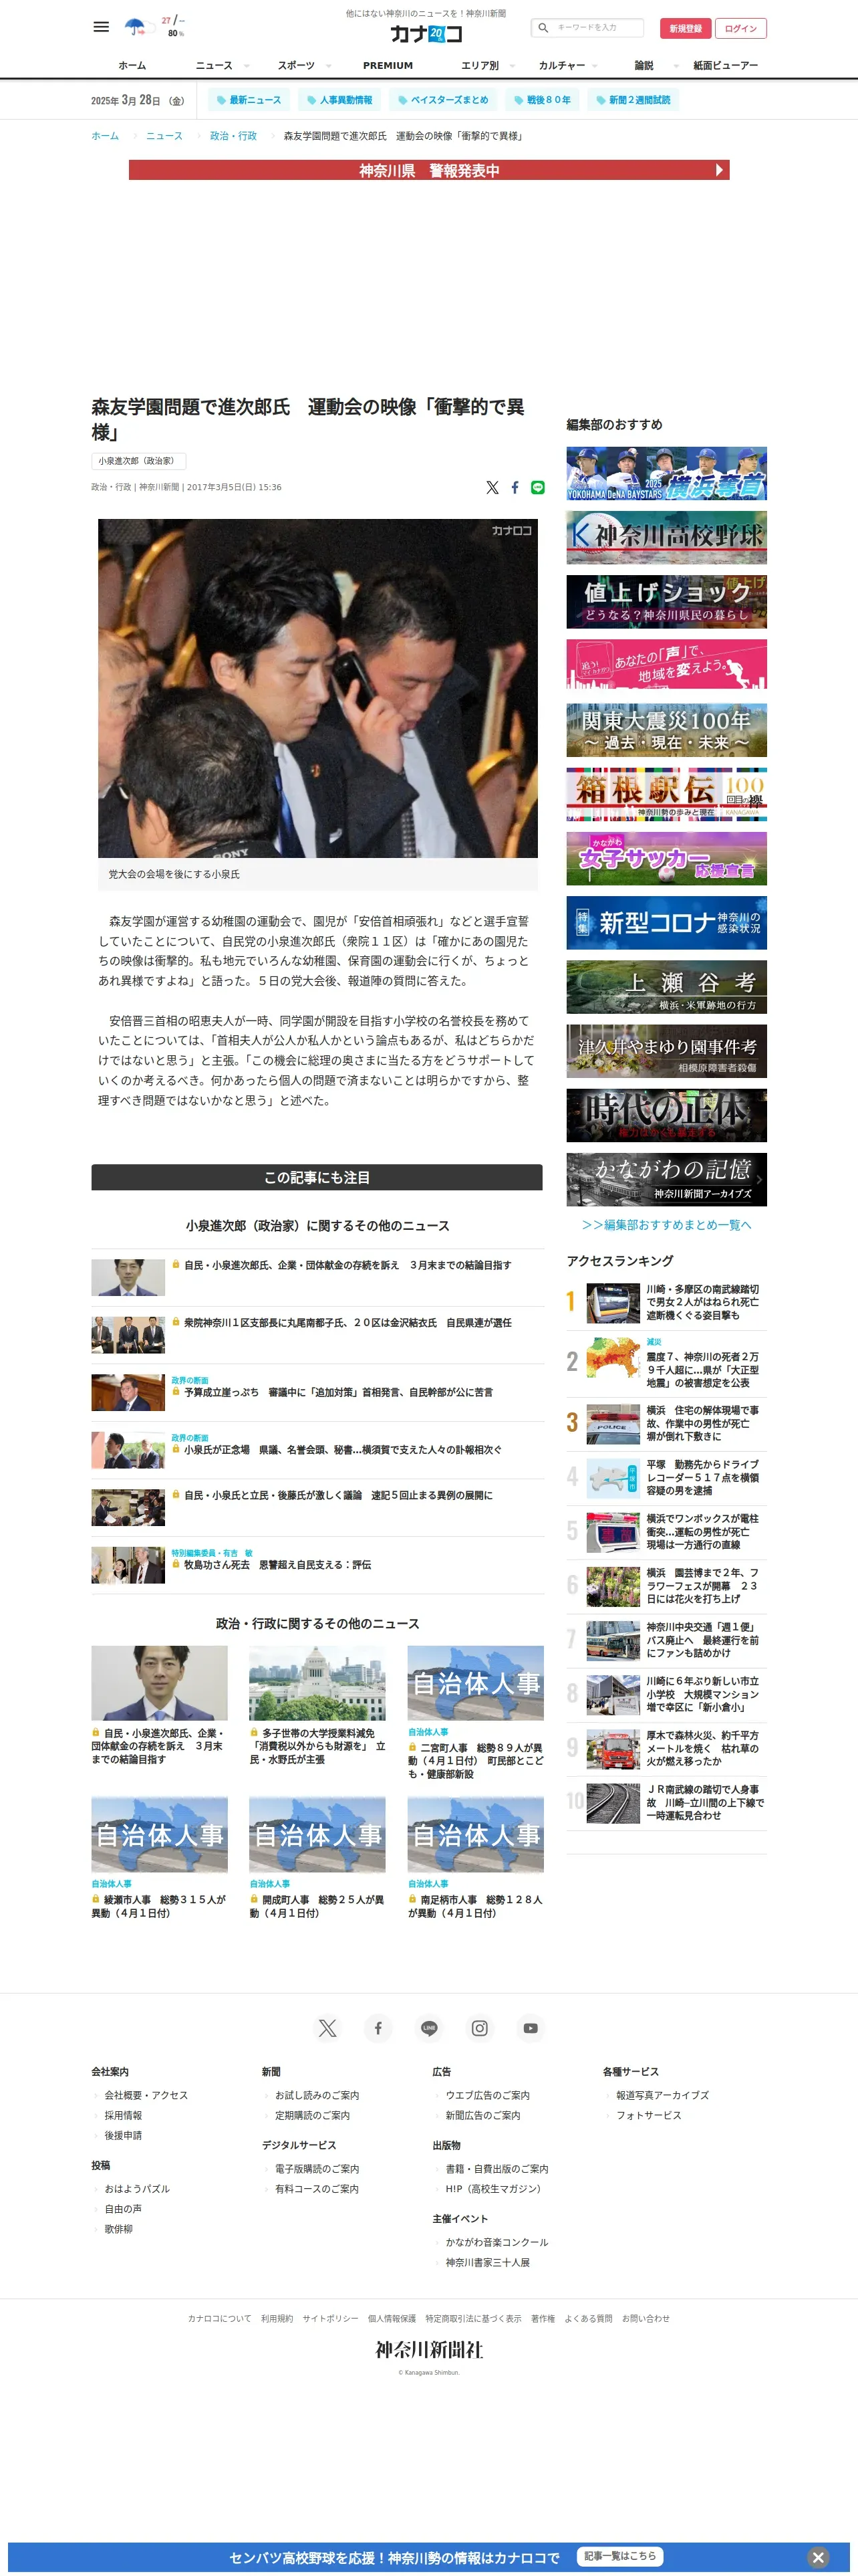Open the 紙面ビューアー nav item

(726, 65)
